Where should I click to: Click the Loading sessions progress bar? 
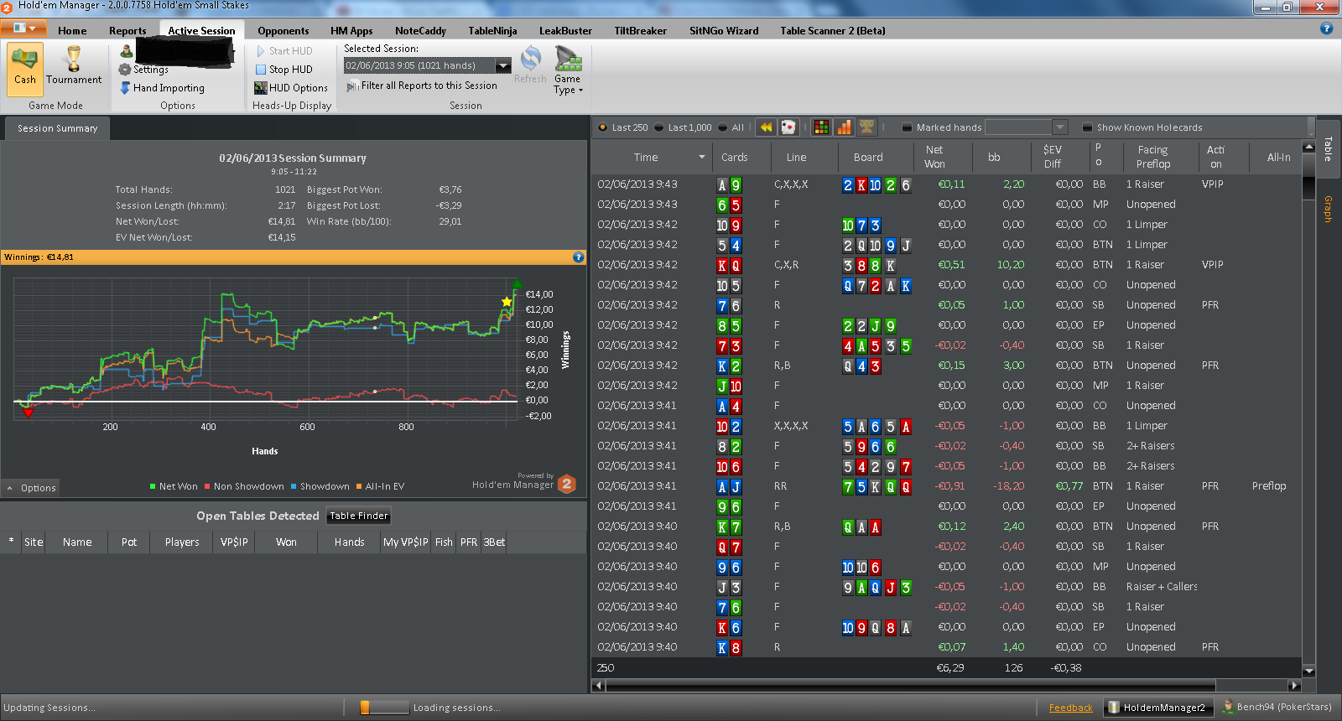(x=384, y=708)
